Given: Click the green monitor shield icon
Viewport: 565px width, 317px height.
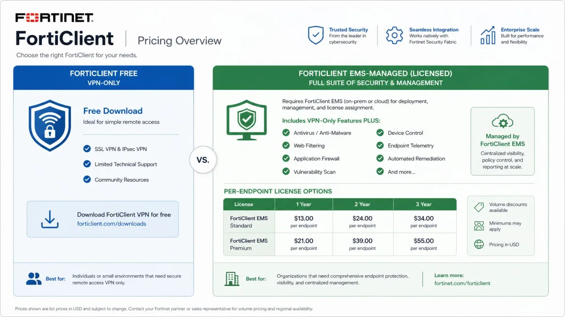Looking at the screenshot, I should coord(247,120).
